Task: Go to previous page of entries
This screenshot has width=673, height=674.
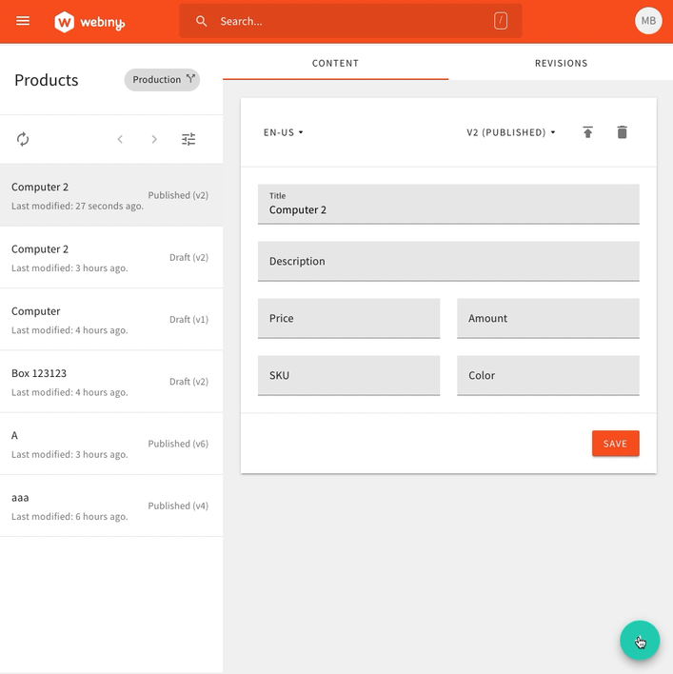Action: tap(120, 139)
